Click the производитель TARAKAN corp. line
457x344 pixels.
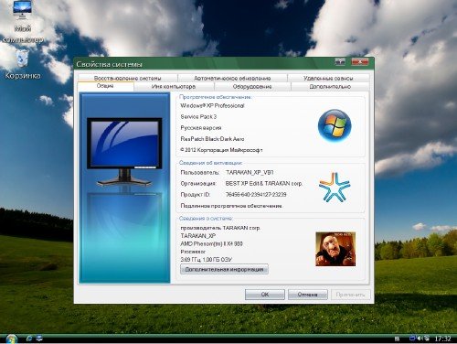point(220,228)
